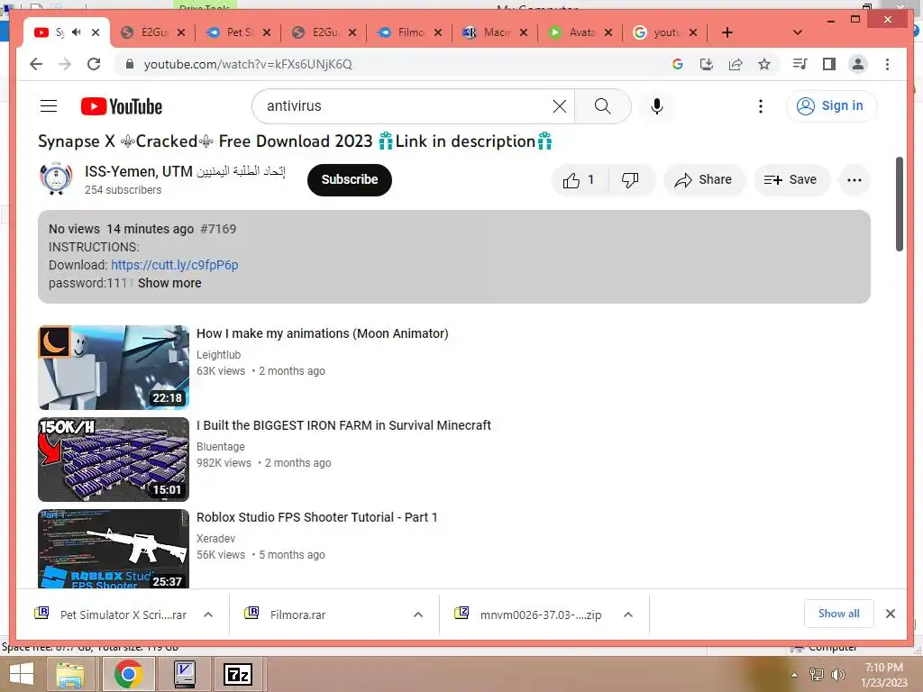923x692 pixels.
Task: Expand options for mnvm0026 zip download
Action: pyautogui.click(x=628, y=615)
